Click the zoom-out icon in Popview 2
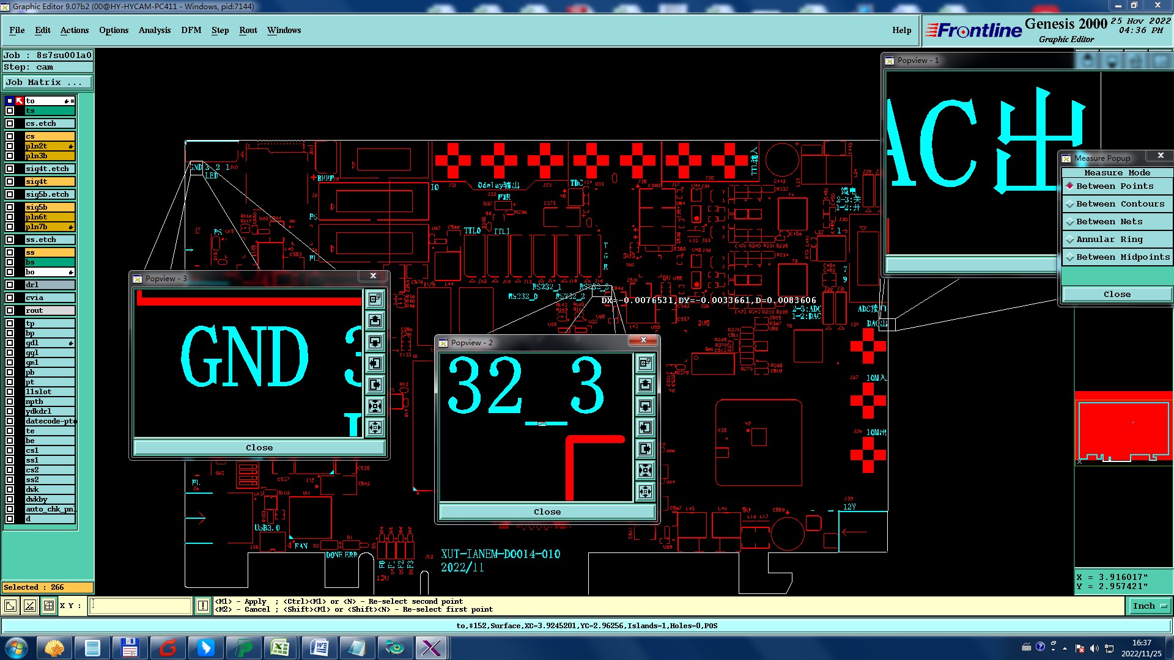 [x=645, y=491]
